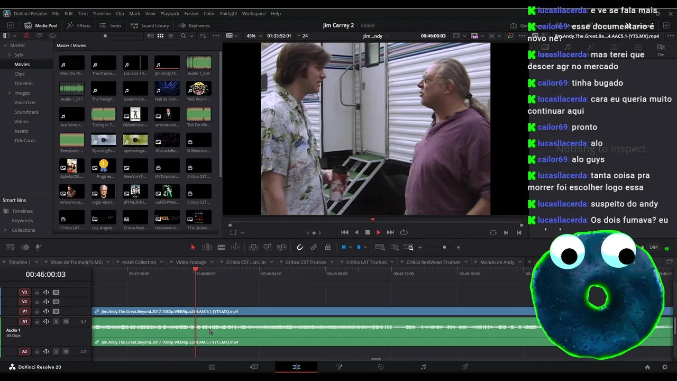The image size is (677, 381).
Task: Toggle timeline Snapping magnet icon
Action: tap(300, 247)
